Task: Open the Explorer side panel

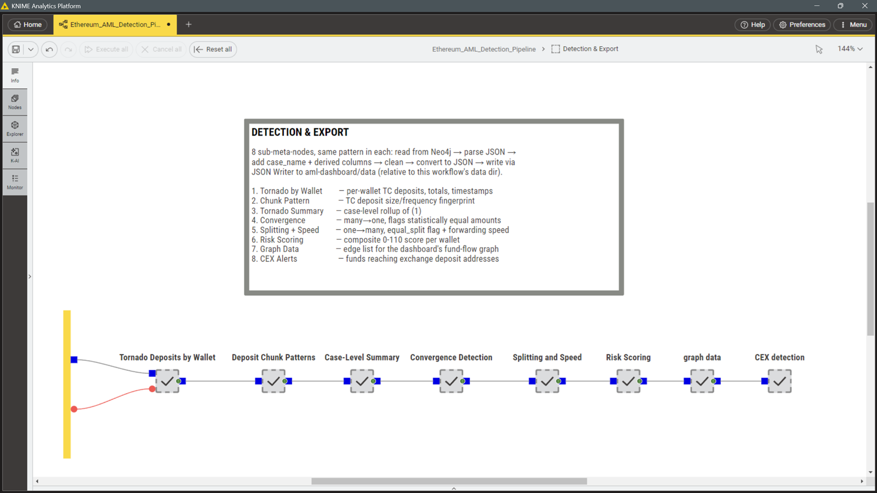Action: click(x=15, y=128)
